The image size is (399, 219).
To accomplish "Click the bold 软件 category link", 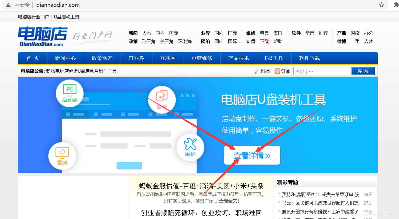I will coord(296,33).
